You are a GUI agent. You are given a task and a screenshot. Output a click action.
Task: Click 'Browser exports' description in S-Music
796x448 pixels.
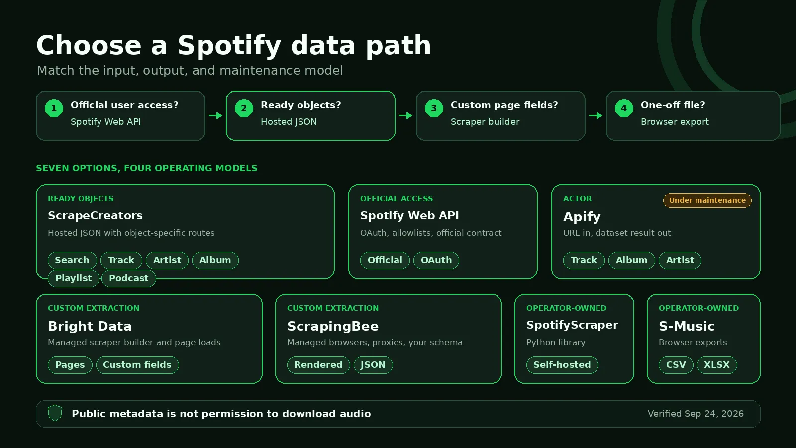(693, 342)
